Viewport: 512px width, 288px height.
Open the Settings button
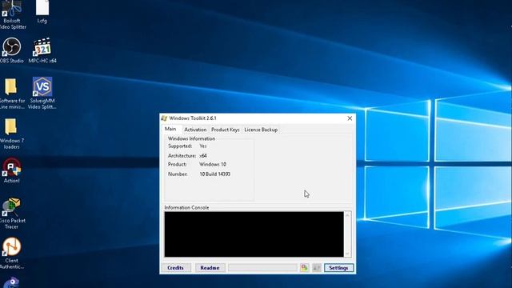pyautogui.click(x=338, y=268)
